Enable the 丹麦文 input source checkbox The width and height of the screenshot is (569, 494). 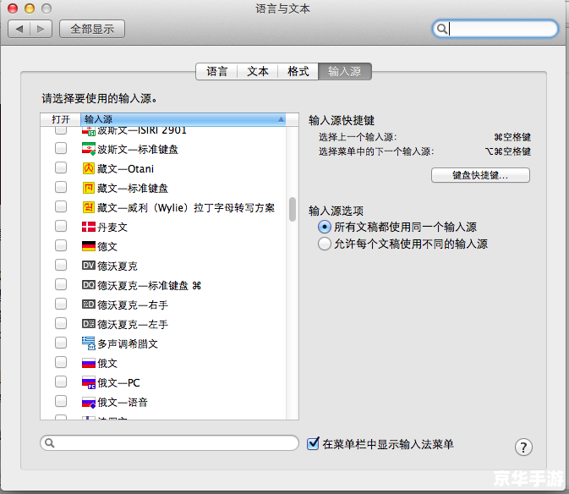pyautogui.click(x=61, y=226)
